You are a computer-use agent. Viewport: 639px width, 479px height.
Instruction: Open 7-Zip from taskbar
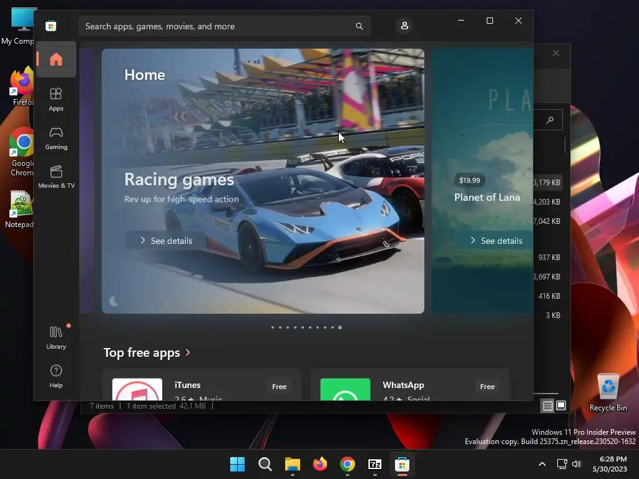pos(375,464)
